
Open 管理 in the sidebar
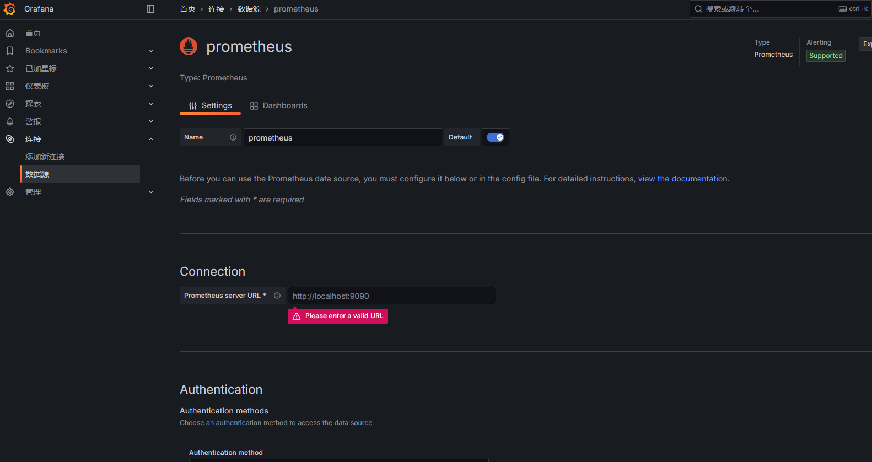pos(33,192)
